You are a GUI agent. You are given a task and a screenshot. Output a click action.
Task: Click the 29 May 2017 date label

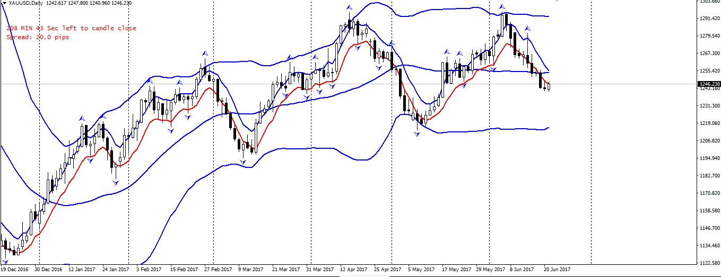click(x=490, y=269)
